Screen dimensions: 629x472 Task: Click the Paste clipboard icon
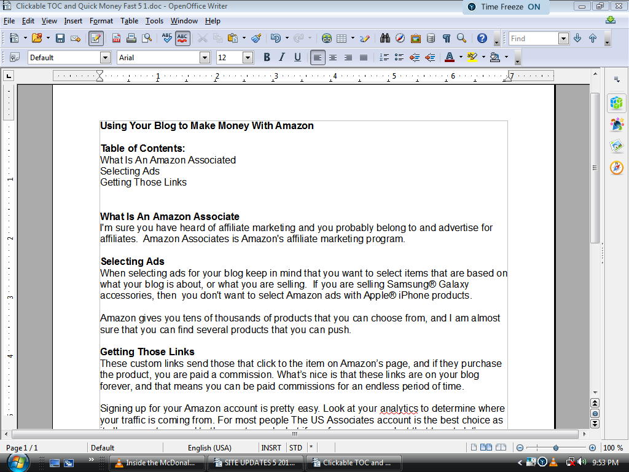point(233,38)
